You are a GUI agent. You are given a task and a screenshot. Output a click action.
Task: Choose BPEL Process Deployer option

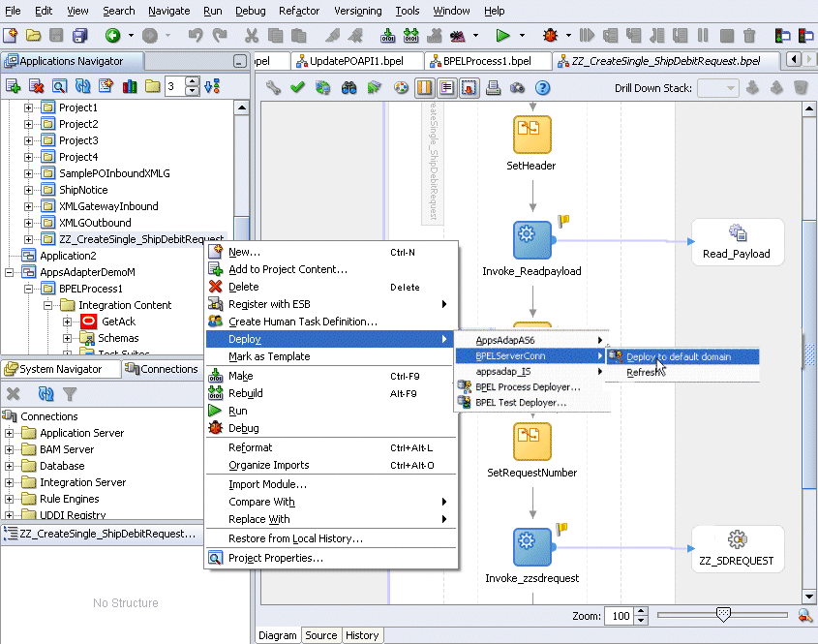pyautogui.click(x=532, y=386)
